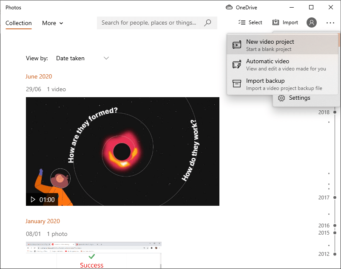Image resolution: width=341 pixels, height=269 pixels.
Task: Play the 01:00 video clip
Action: tap(33, 199)
